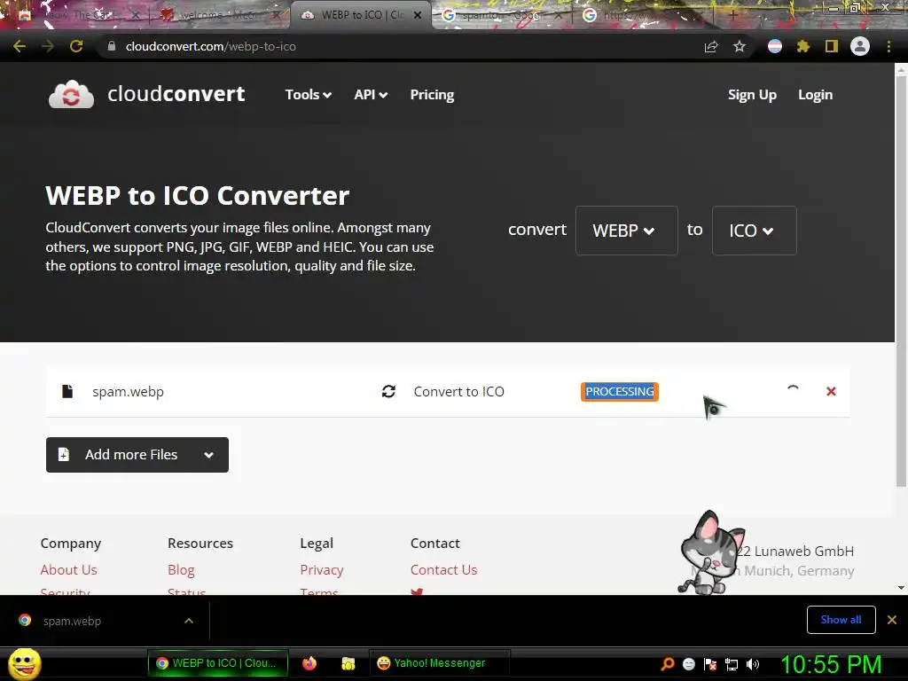Viewport: 908px width, 681px height.
Task: Click the Convert to ICO text
Action: click(x=458, y=391)
